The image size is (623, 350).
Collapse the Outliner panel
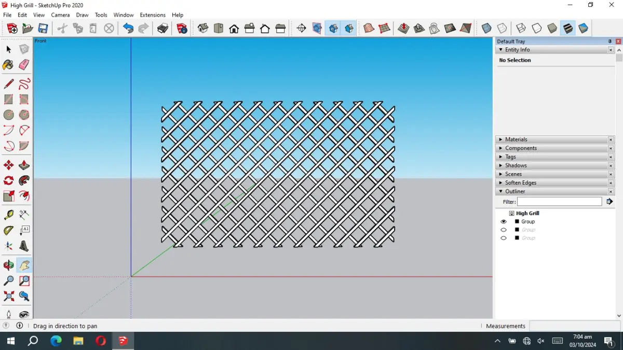coord(500,191)
